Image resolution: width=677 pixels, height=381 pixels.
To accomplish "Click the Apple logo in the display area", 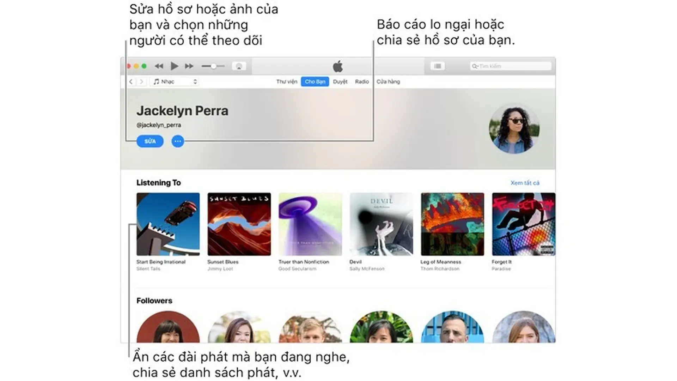I will tap(337, 66).
